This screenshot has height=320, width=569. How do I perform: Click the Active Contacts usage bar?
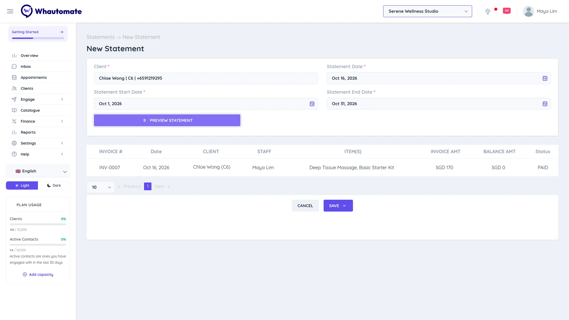coord(38,245)
